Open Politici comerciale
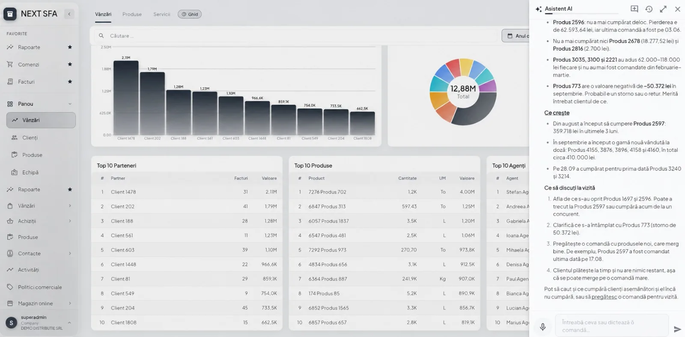Image resolution: width=685 pixels, height=337 pixels. (40, 287)
